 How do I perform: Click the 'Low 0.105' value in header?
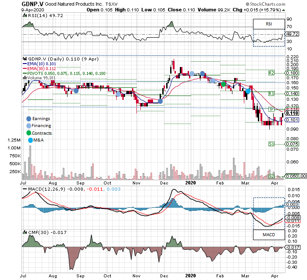[153, 10]
